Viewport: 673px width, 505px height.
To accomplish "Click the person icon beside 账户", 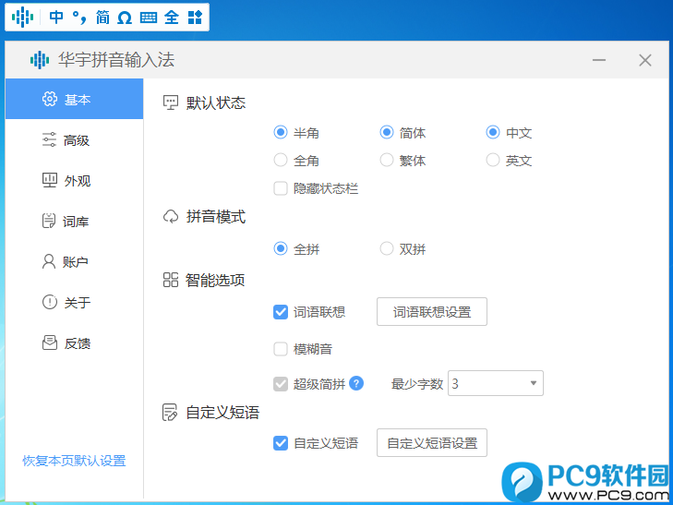I will 49,261.
